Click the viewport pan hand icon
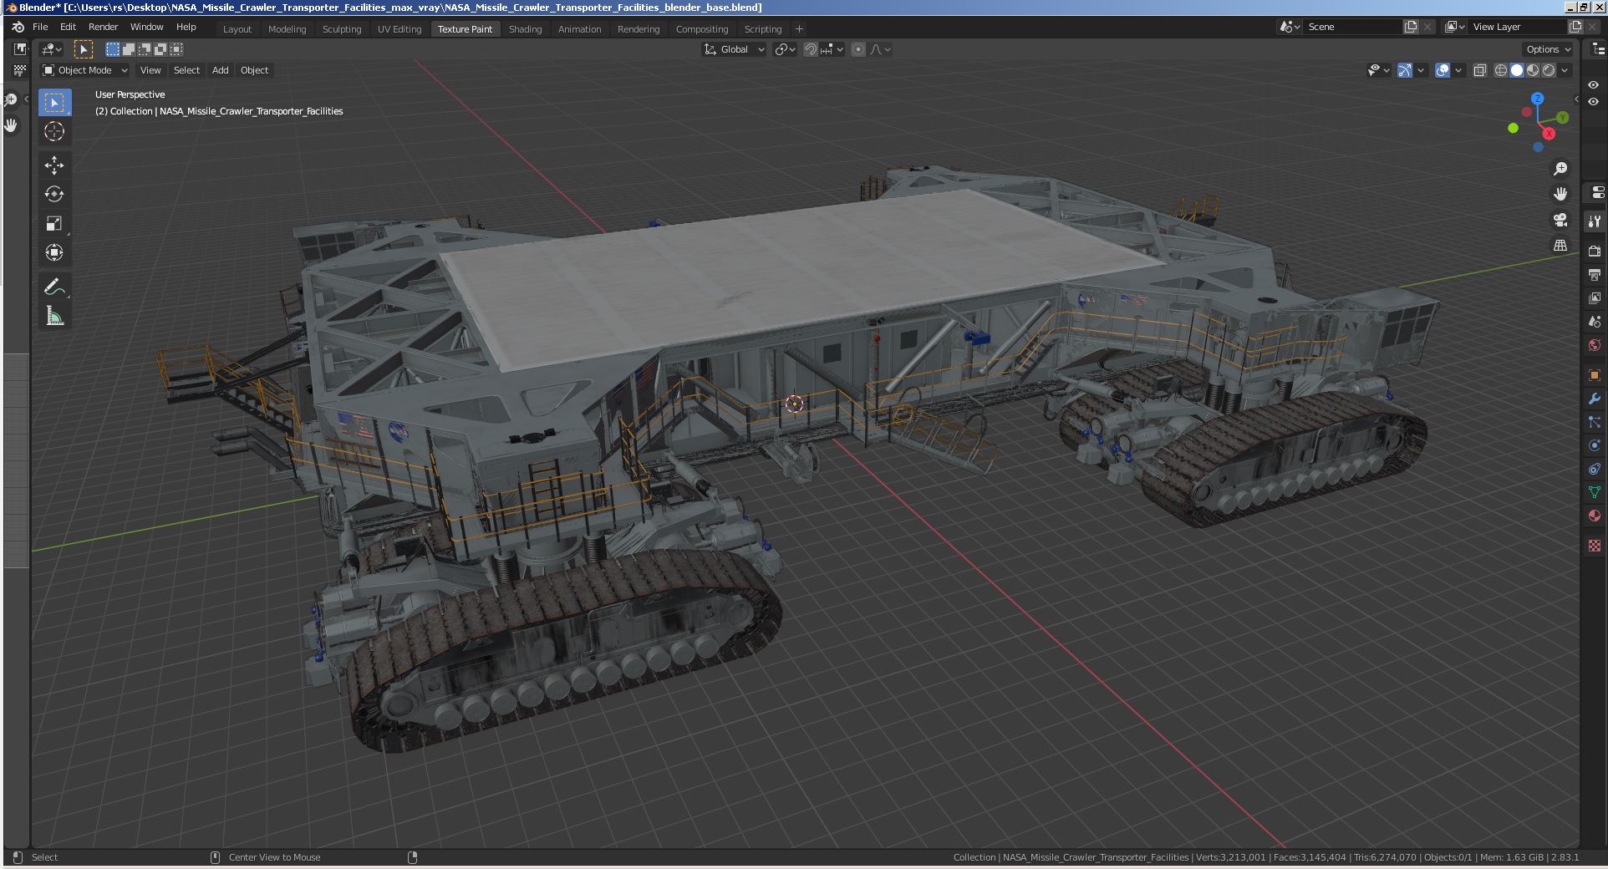 tap(1560, 194)
